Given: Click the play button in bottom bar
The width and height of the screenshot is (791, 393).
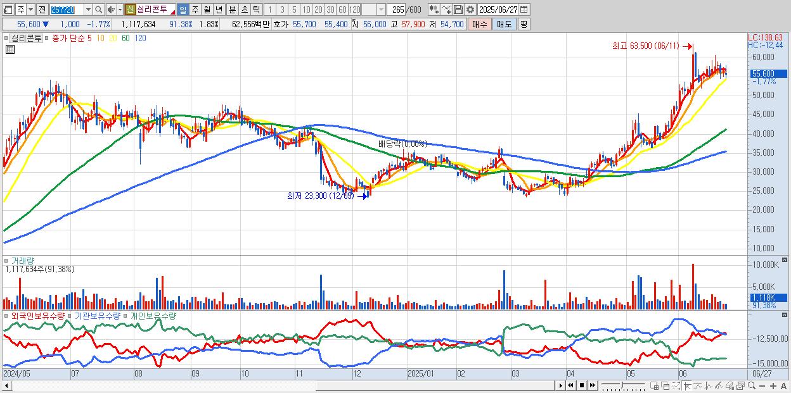Looking at the screenshot, I should click(560, 385).
